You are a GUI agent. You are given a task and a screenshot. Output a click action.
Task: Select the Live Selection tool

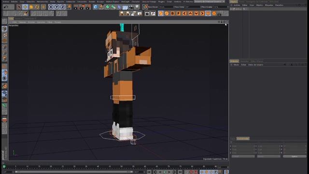[x=19, y=7]
